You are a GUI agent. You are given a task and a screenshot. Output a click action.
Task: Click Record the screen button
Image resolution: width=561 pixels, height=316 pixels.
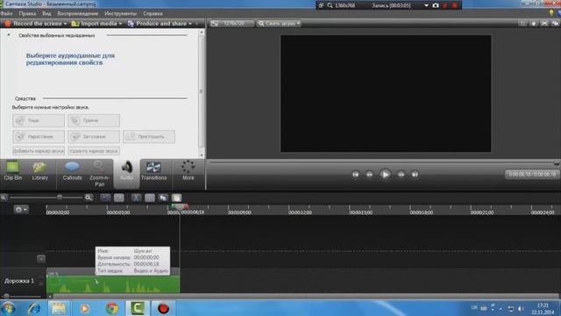point(33,24)
